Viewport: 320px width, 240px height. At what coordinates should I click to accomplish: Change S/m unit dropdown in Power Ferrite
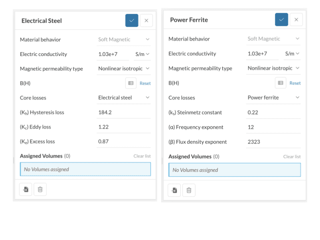(x=292, y=54)
